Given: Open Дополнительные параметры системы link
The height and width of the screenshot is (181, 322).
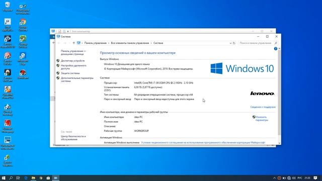Looking at the screenshot, I should 77,79.
